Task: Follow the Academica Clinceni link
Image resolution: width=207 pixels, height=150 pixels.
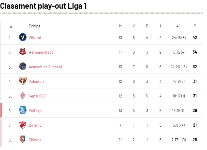Action: pyautogui.click(x=45, y=67)
